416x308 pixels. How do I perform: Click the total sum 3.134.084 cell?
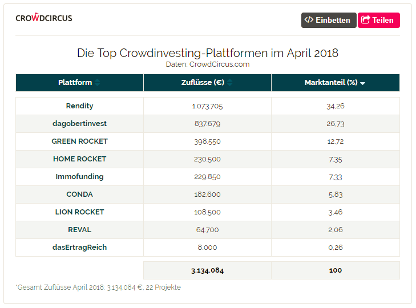point(207,270)
